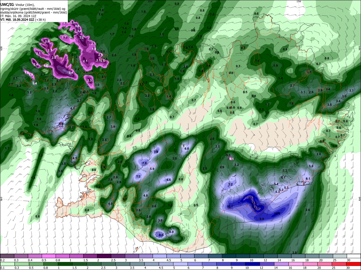Image resolution: width=361 pixels, height=270 pixels.
Task: Click the 6.6 precipitation value
Action: coord(169,180)
